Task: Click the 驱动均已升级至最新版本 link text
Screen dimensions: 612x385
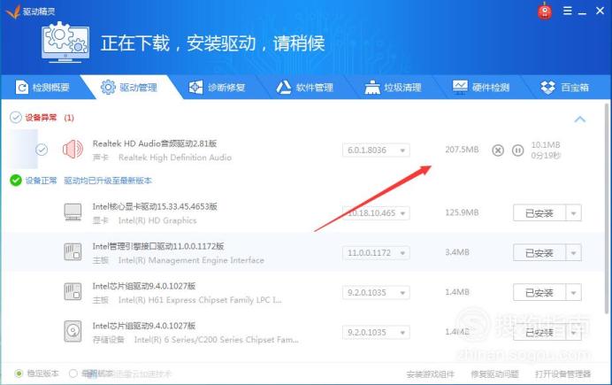Action: point(108,181)
